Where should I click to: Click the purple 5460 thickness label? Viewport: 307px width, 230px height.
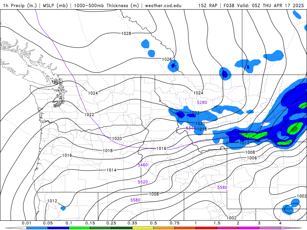[143, 165]
